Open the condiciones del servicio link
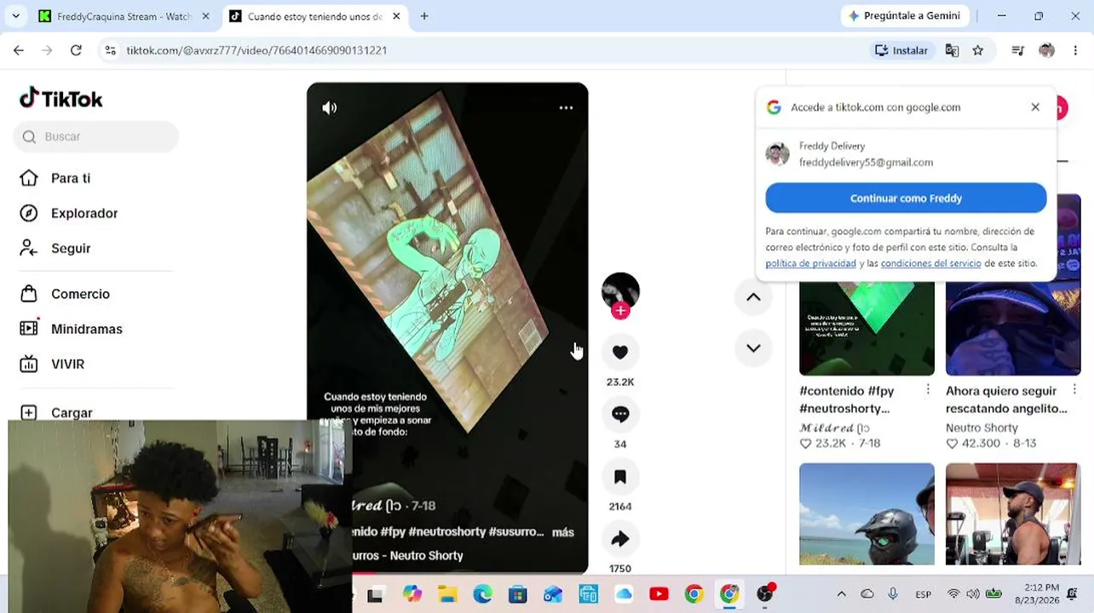Screen dimensions: 1094x613 coord(930,264)
